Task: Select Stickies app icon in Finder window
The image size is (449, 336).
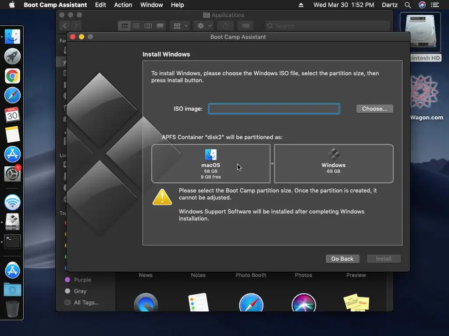Action: point(356,302)
